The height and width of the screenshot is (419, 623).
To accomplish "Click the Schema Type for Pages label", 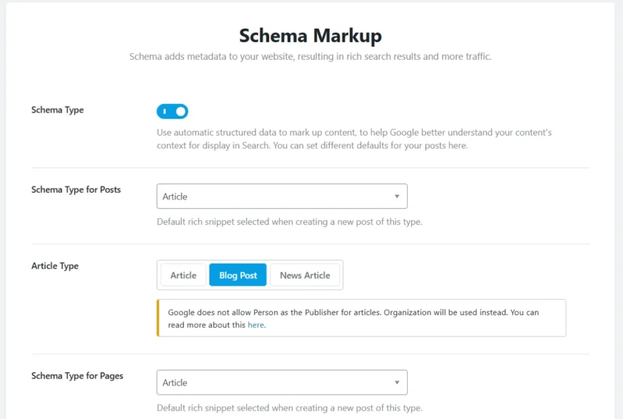I will (x=77, y=376).
